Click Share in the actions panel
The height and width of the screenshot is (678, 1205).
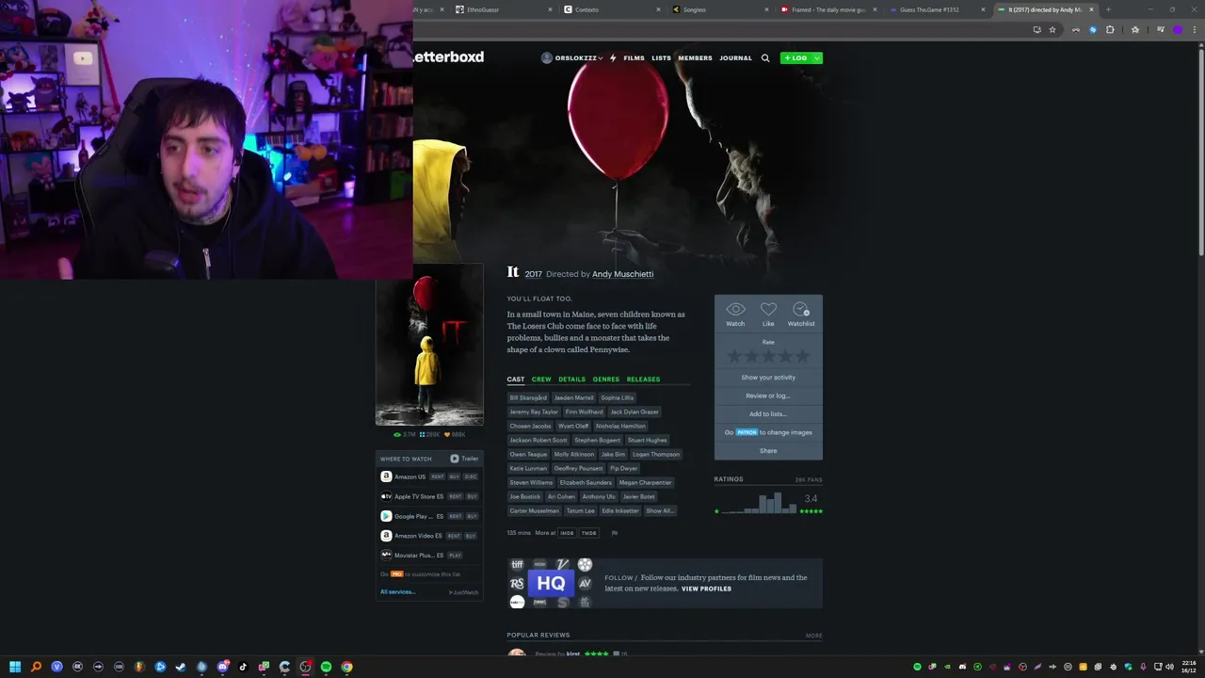[768, 451]
